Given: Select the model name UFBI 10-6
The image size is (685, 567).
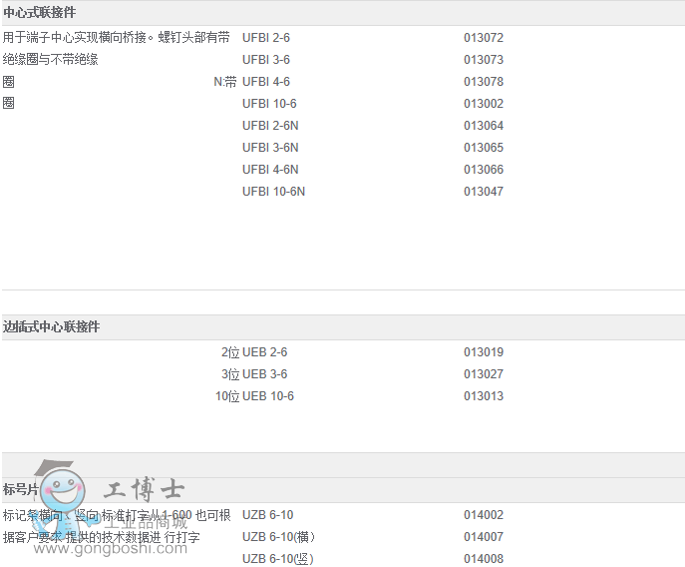Looking at the screenshot, I should (x=269, y=103).
